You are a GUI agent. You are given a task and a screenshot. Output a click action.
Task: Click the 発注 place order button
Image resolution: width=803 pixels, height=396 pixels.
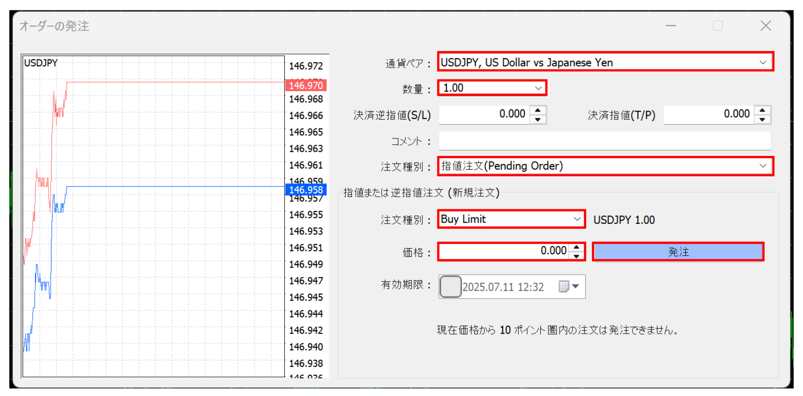click(x=678, y=252)
